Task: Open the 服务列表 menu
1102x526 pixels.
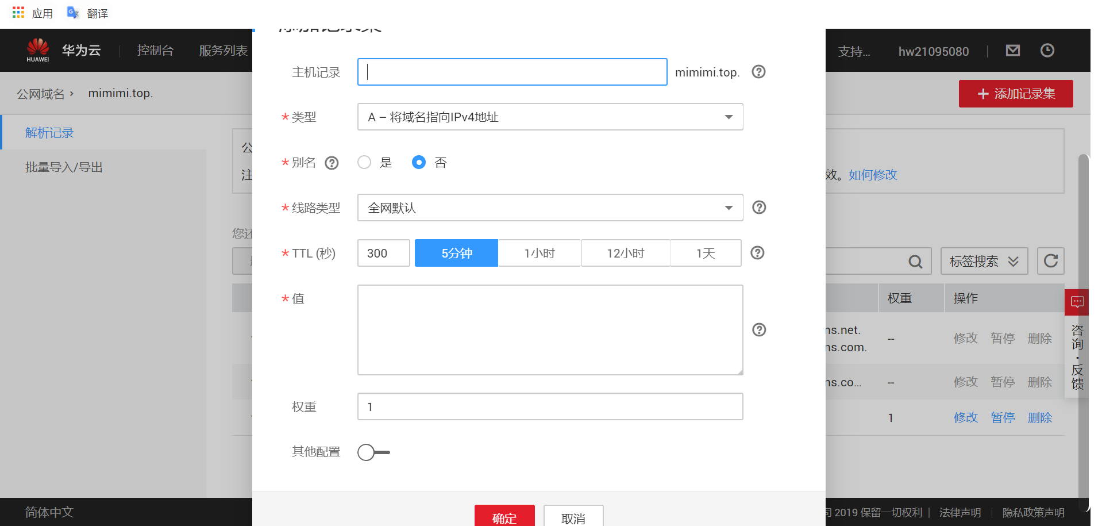Action: point(223,51)
